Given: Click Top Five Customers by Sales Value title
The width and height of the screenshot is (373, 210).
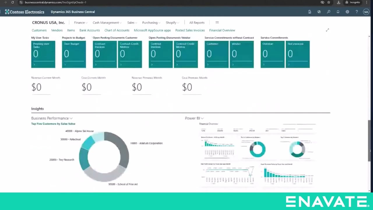Looking at the screenshot, I should (x=53, y=124).
